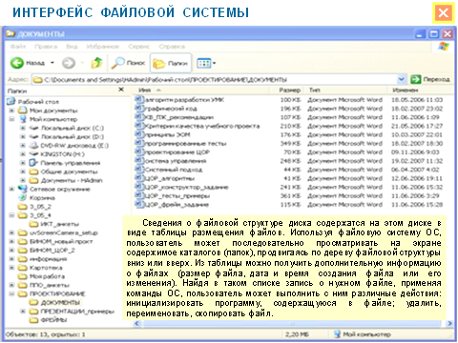Viewport: 458px width, 343px height.
Task: Click the Переход go button
Action: pyautogui.click(x=430, y=79)
